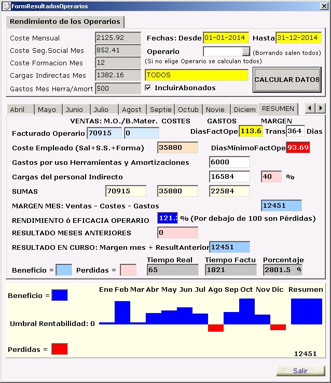Click pink Perdidas swatch in form
This screenshot has height=383, width=331.
128,270
